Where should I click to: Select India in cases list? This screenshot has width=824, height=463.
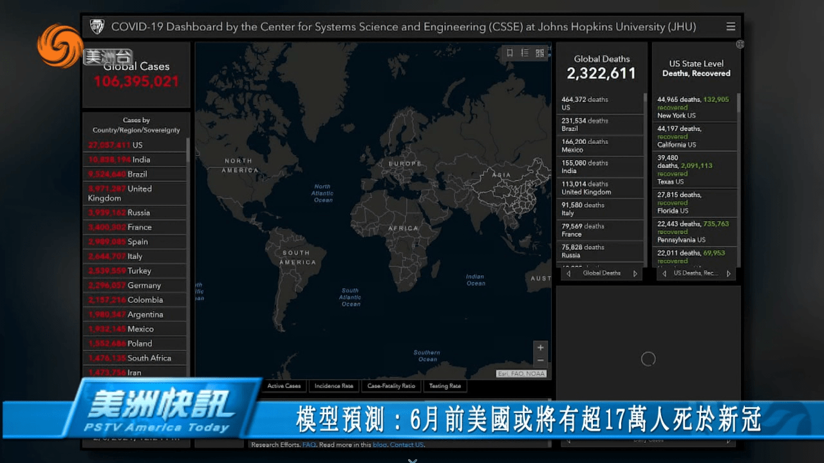pos(135,159)
